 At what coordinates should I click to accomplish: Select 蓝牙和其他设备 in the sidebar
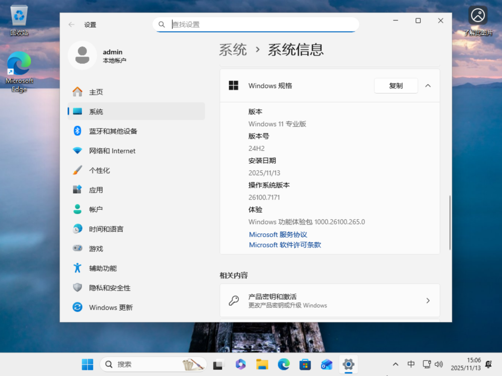[136, 131]
